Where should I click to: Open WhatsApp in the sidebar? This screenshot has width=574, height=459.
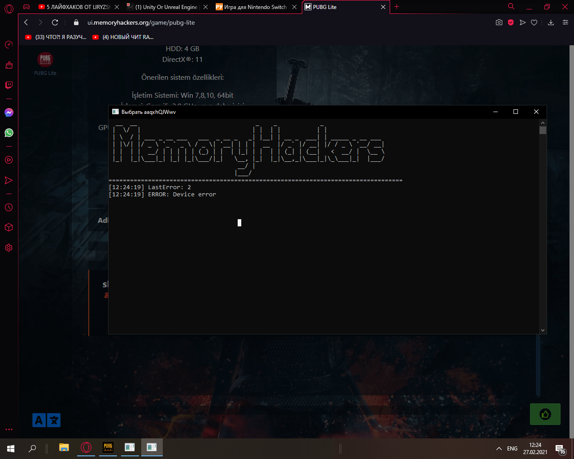coord(9,133)
